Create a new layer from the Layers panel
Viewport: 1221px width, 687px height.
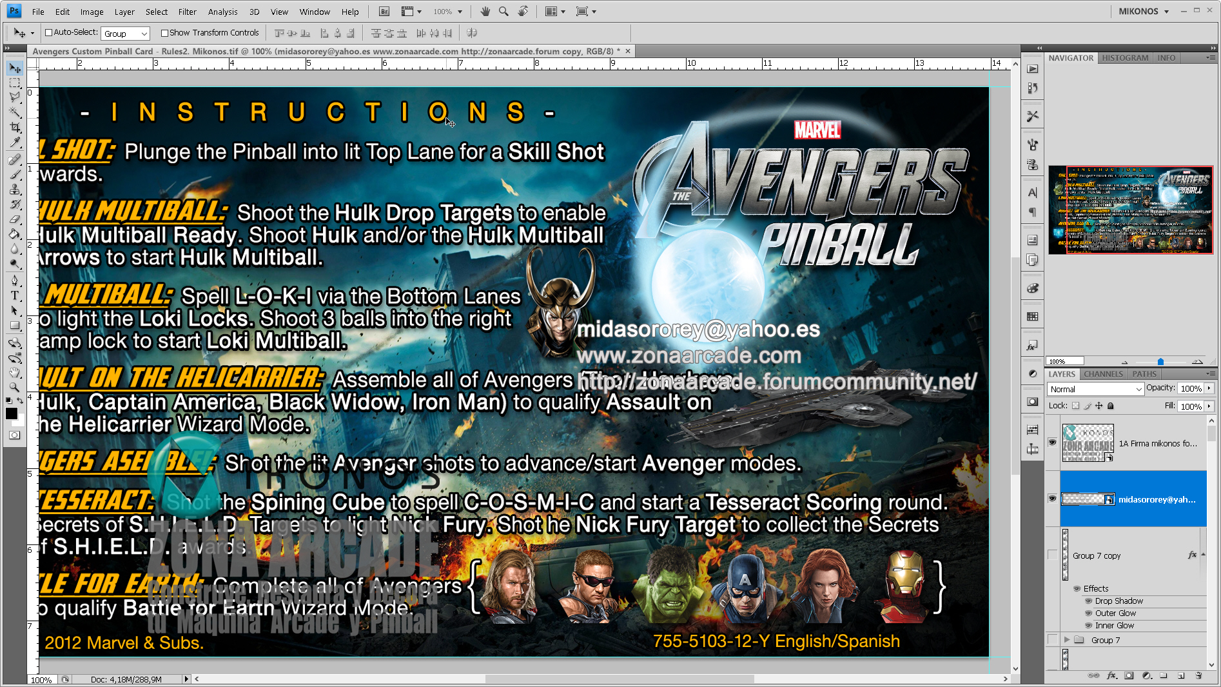pyautogui.click(x=1181, y=675)
